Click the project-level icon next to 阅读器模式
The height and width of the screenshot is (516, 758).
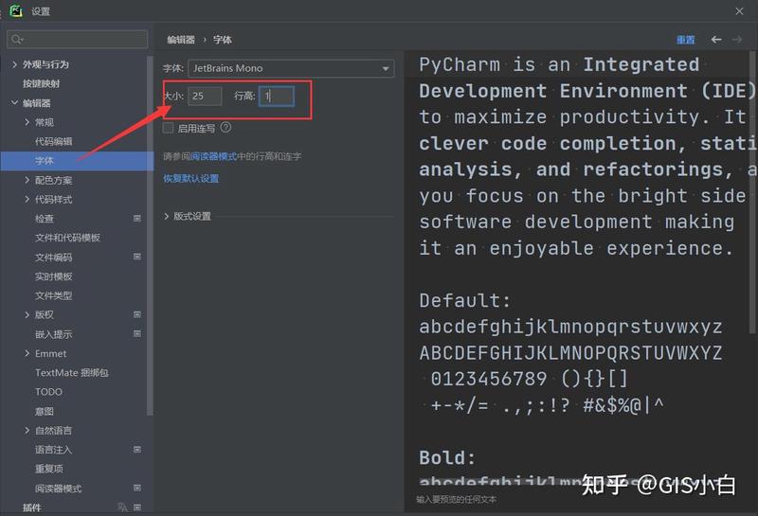[137, 488]
